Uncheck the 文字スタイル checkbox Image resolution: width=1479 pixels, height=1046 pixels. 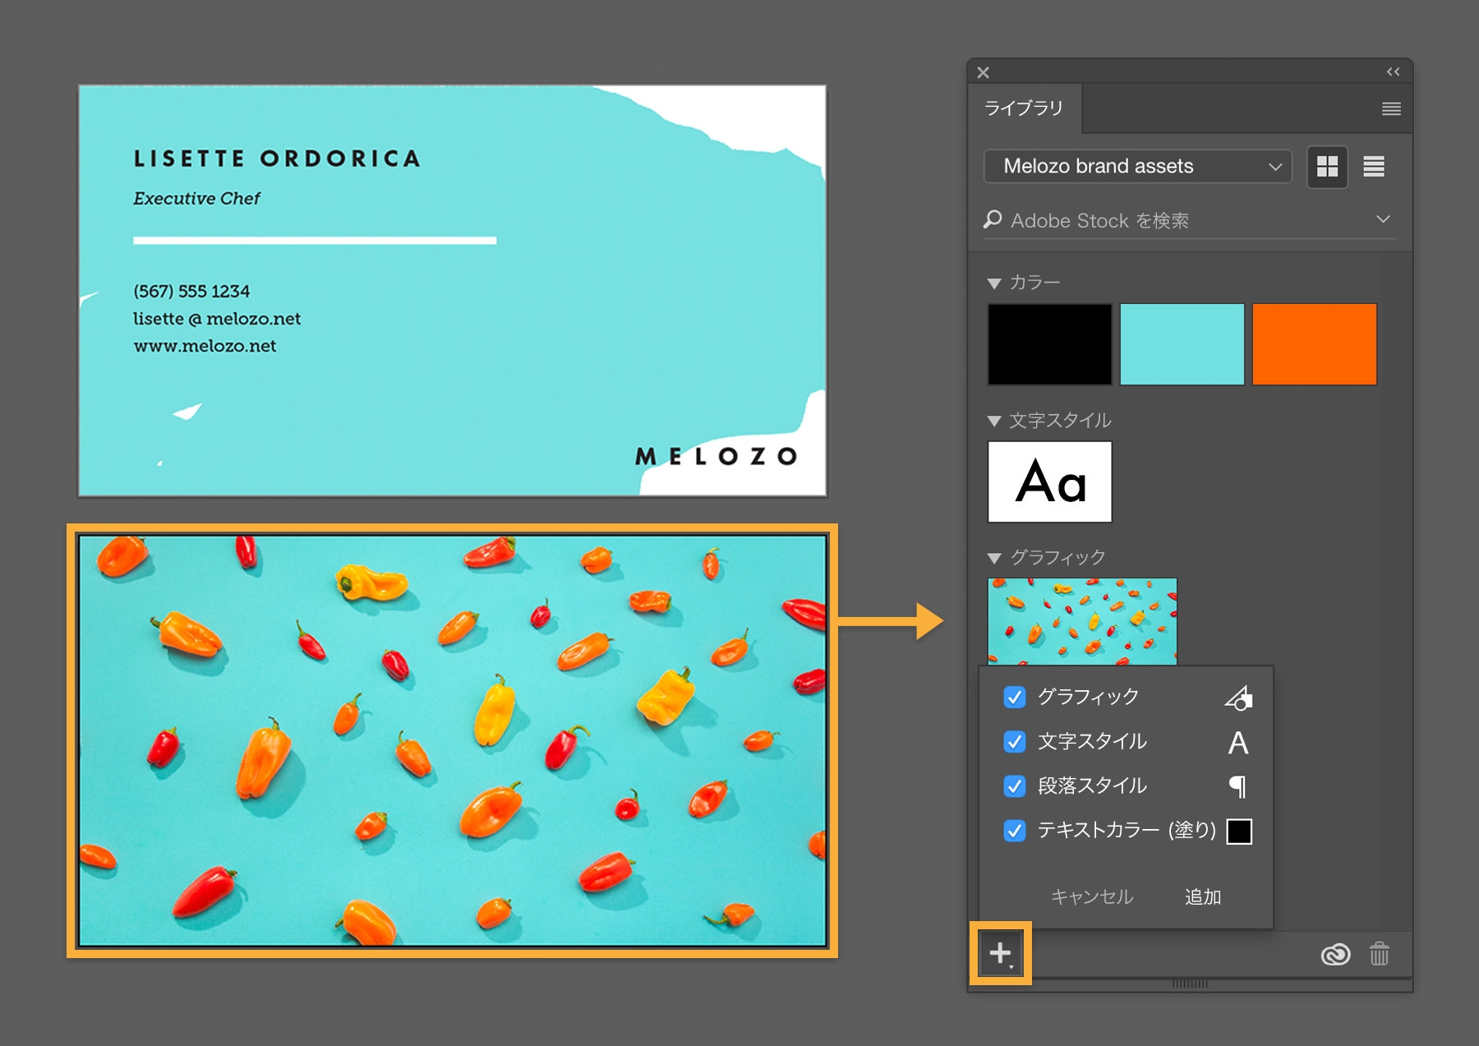pos(1015,741)
